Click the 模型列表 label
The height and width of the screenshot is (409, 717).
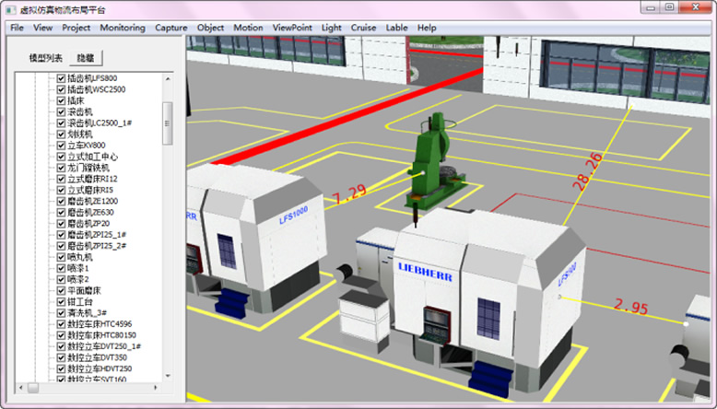coord(45,57)
